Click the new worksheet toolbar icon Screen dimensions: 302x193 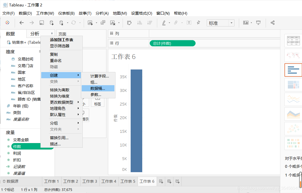[90, 23]
